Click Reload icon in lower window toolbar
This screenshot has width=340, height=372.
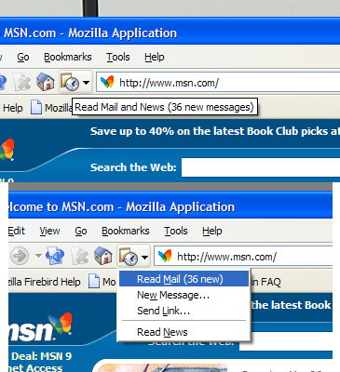(x=55, y=256)
